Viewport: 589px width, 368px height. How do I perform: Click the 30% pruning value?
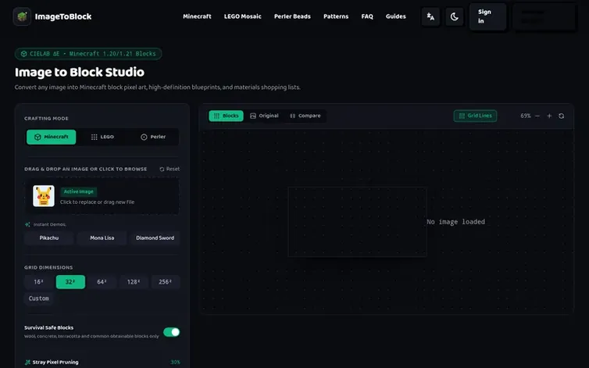point(175,363)
